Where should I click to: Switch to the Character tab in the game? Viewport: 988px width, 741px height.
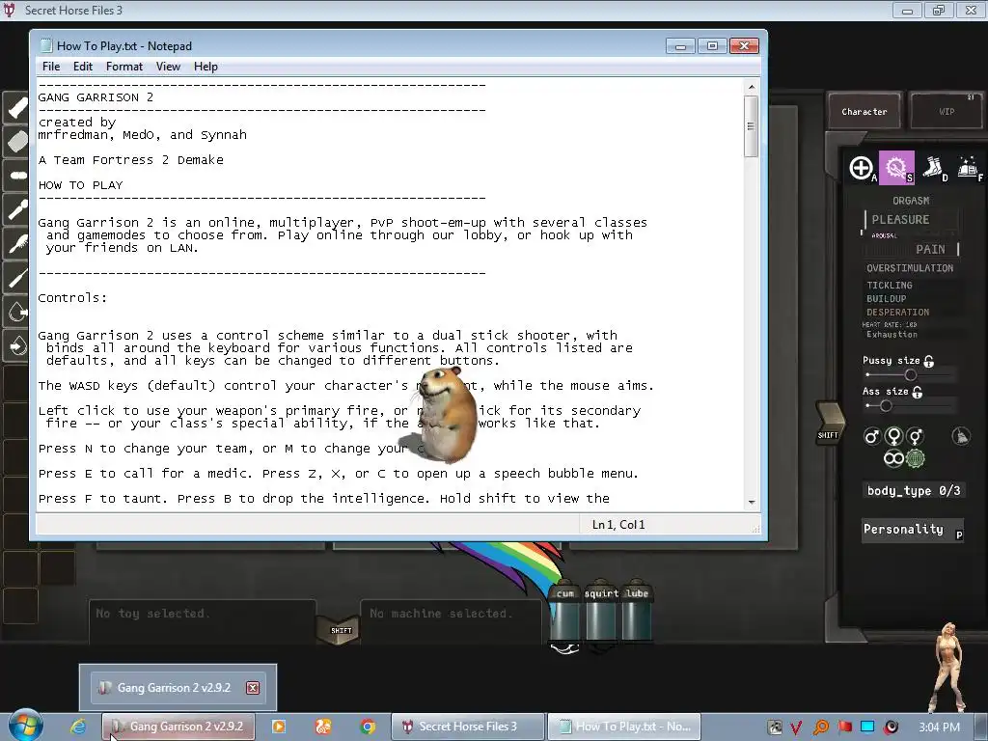[x=864, y=112]
